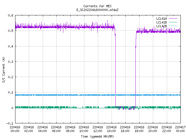Click the blue LCL42B trace near 0.08 A

tap(98, 95)
